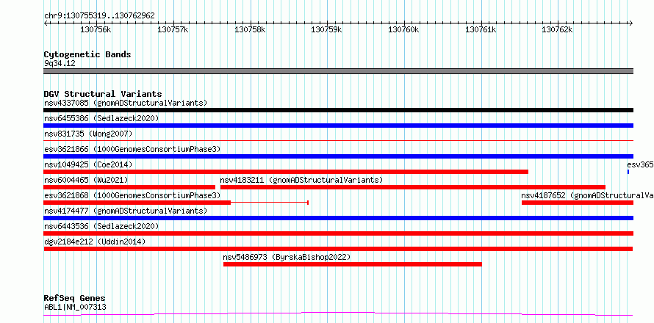The height and width of the screenshot is (323, 654).
Task: Open esv3621866 (1000GenomesConsortiumPhase3) label
Action: [x=132, y=149]
